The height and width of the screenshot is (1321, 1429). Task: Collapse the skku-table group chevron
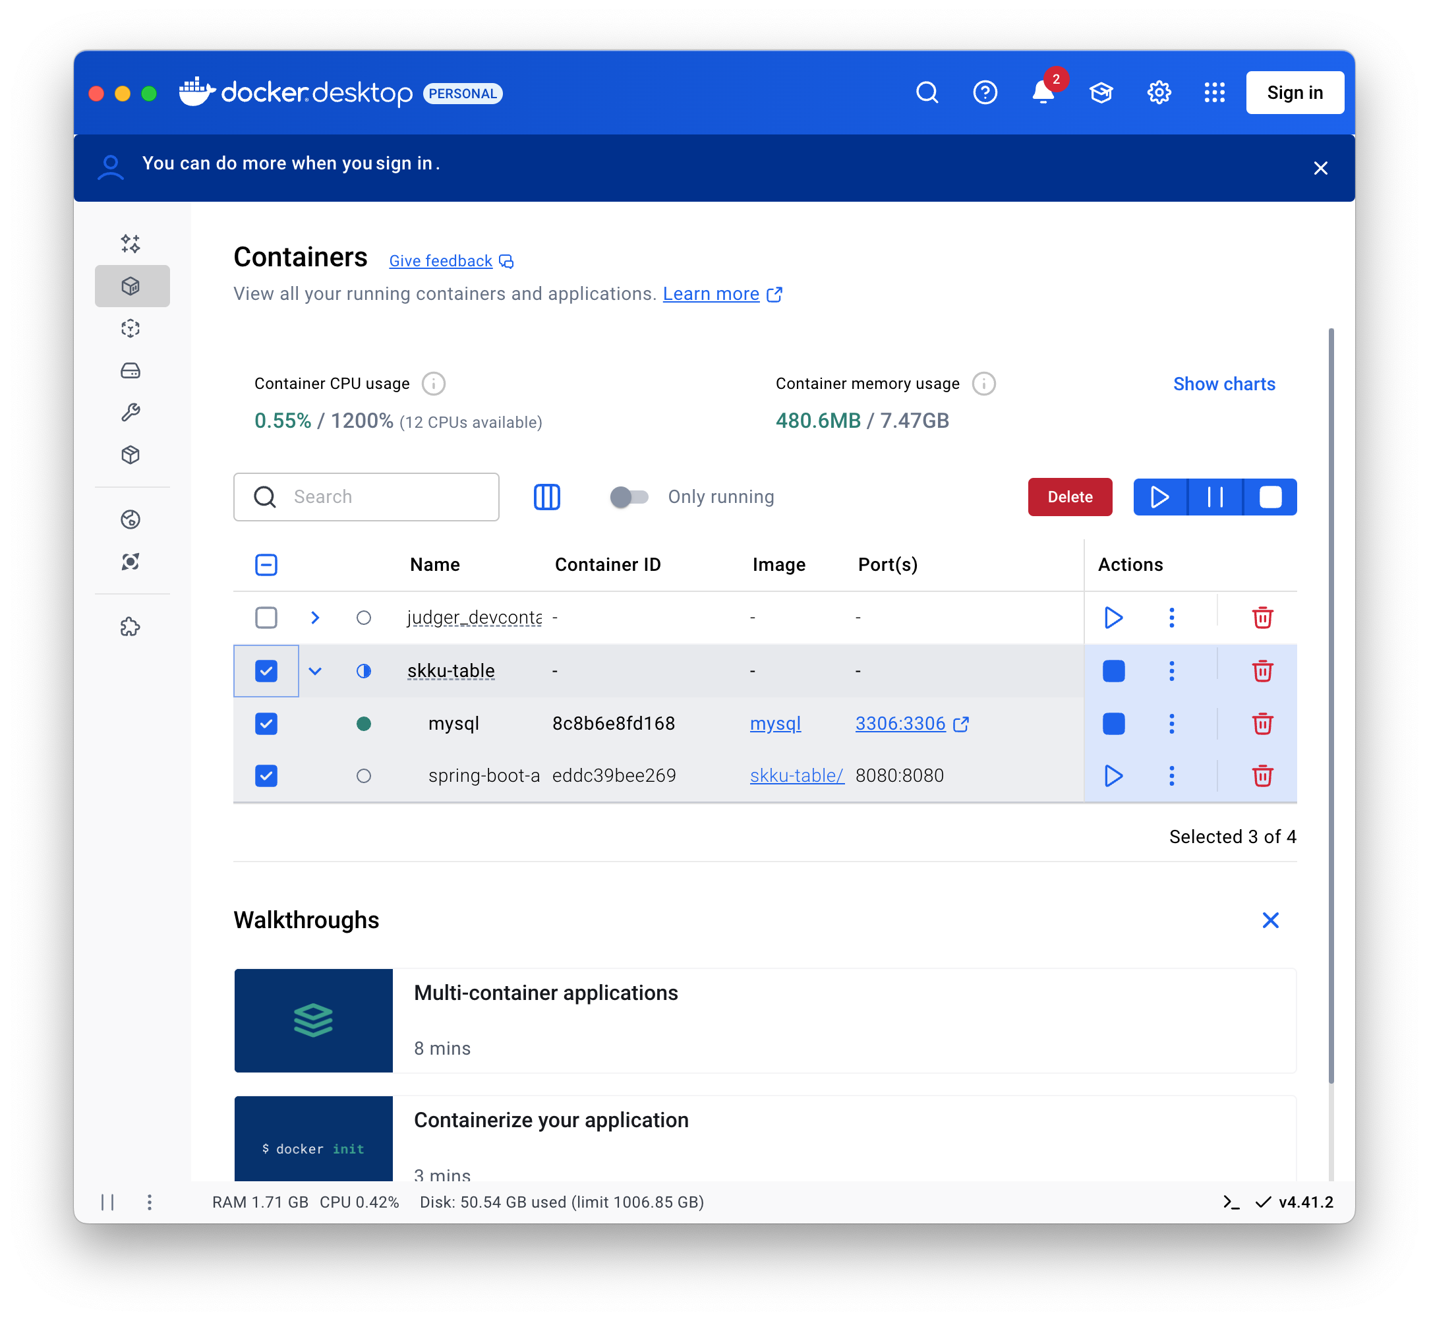pyautogui.click(x=314, y=670)
